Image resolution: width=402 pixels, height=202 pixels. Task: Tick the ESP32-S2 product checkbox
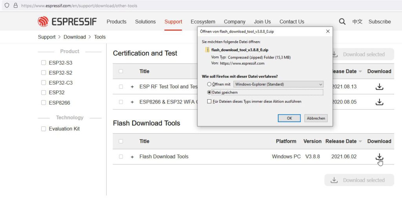coord(44,73)
